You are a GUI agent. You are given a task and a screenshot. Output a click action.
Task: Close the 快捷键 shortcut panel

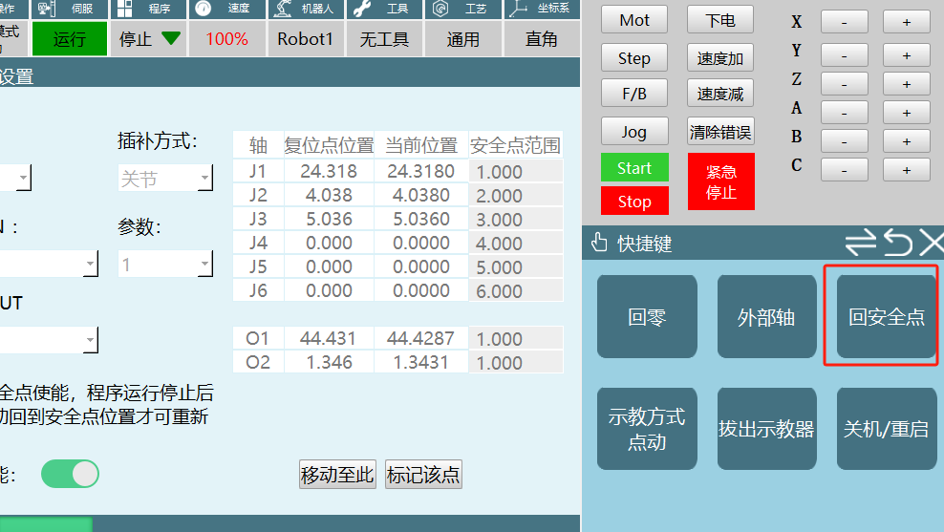pos(932,244)
